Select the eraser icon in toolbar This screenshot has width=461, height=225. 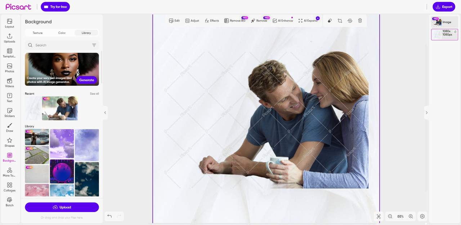[x=330, y=21]
